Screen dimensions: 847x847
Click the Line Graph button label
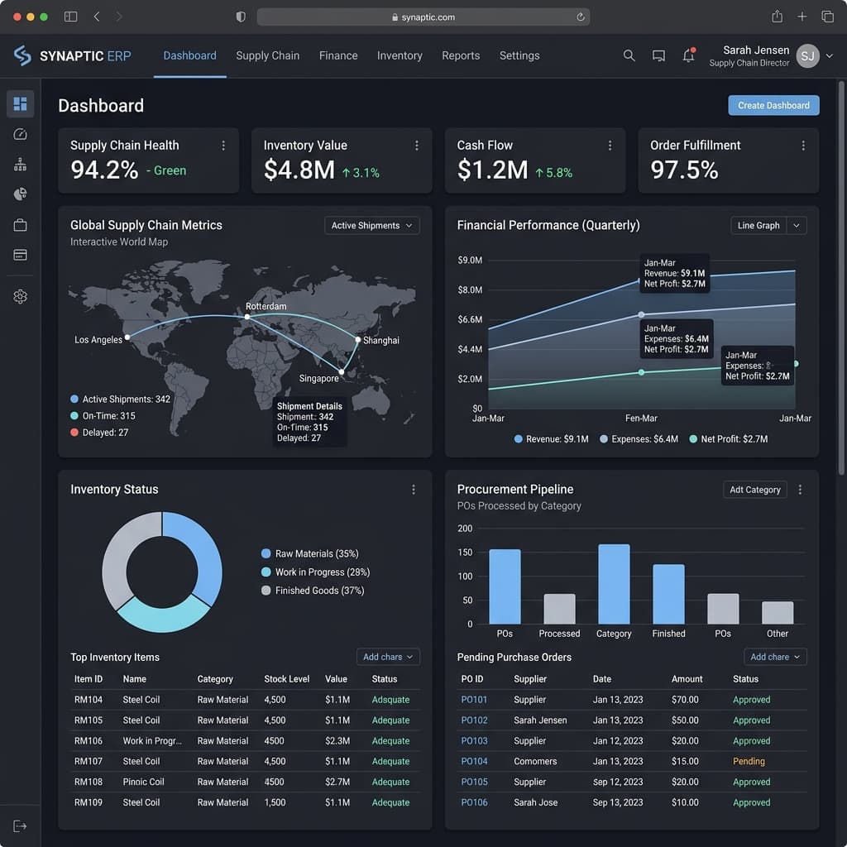[758, 225]
